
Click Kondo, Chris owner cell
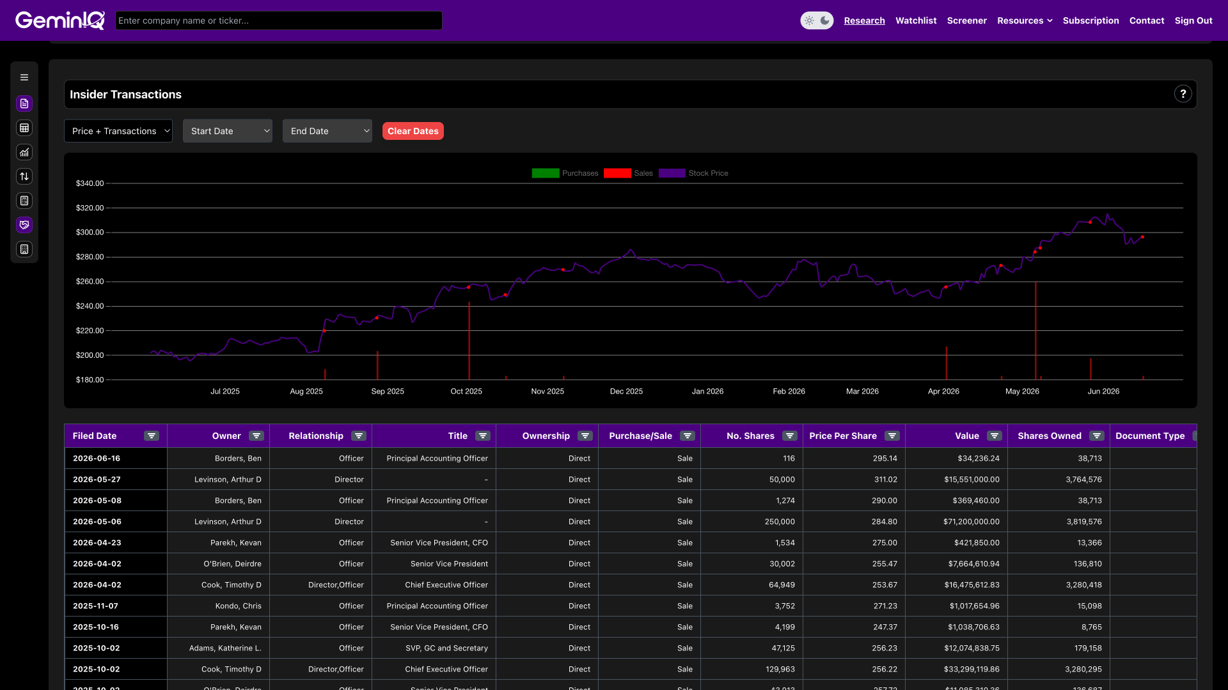point(218,606)
